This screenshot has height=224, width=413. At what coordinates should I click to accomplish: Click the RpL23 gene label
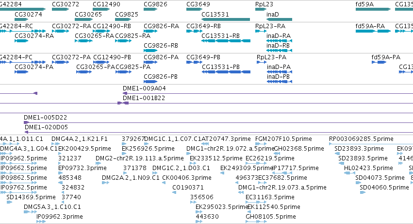264,4
